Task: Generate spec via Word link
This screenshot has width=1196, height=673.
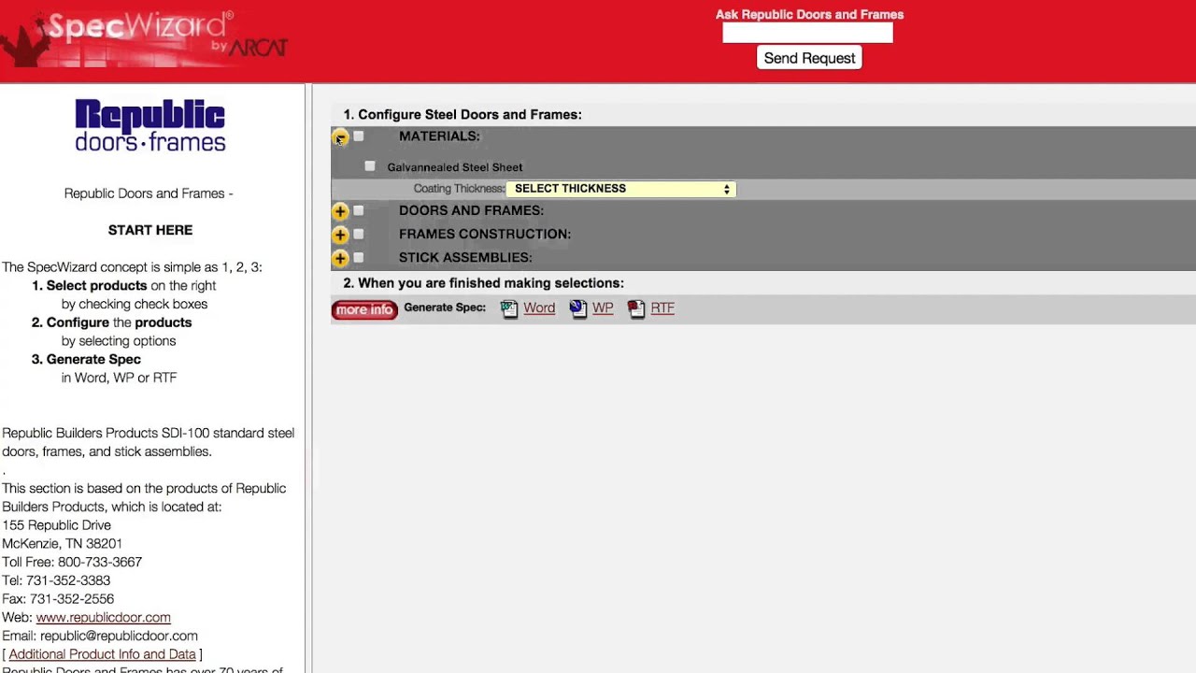Action: pyautogui.click(x=539, y=308)
